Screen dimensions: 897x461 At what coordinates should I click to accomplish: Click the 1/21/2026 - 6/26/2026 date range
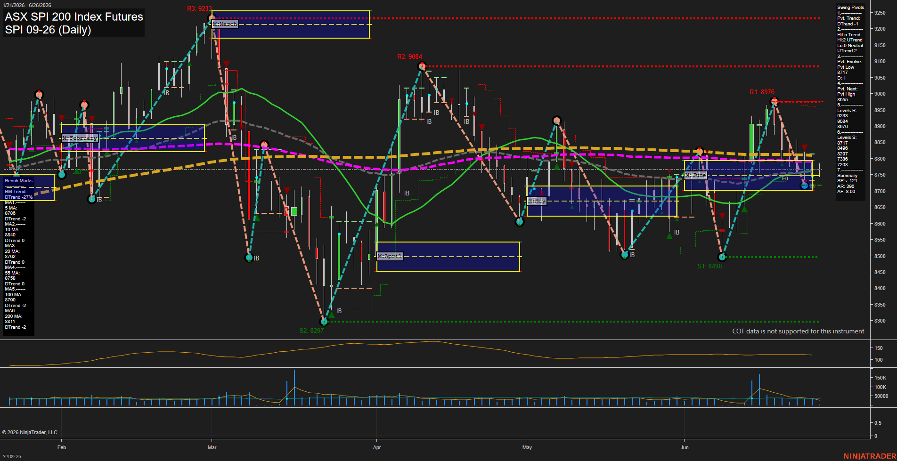pos(26,5)
